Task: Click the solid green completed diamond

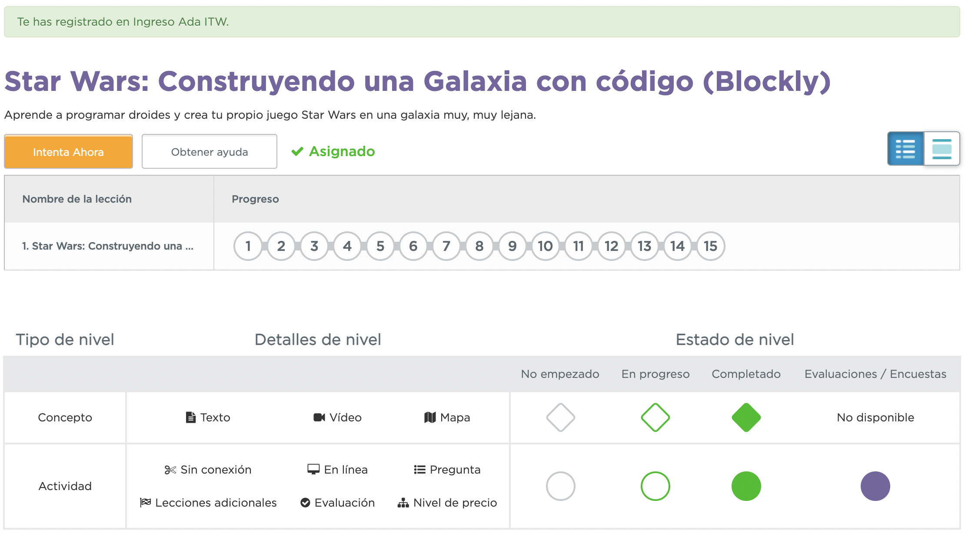Action: 746,417
